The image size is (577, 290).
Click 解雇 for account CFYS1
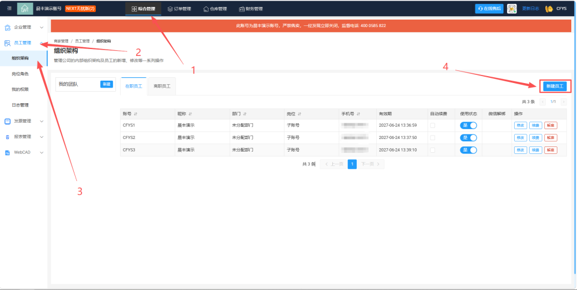[550, 125]
